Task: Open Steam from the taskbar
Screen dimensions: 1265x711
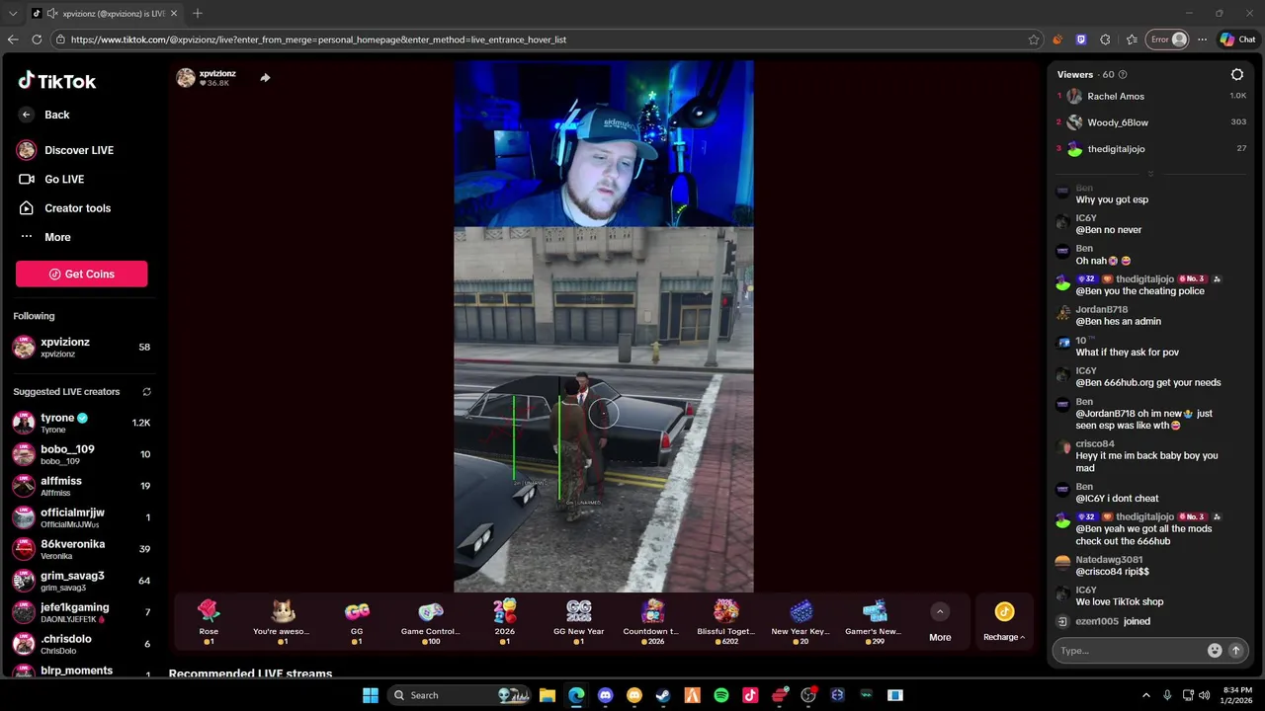Action: (x=663, y=695)
